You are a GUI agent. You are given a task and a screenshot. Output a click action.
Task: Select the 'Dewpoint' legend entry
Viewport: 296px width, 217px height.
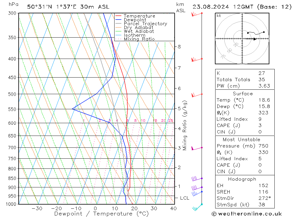[131, 20]
